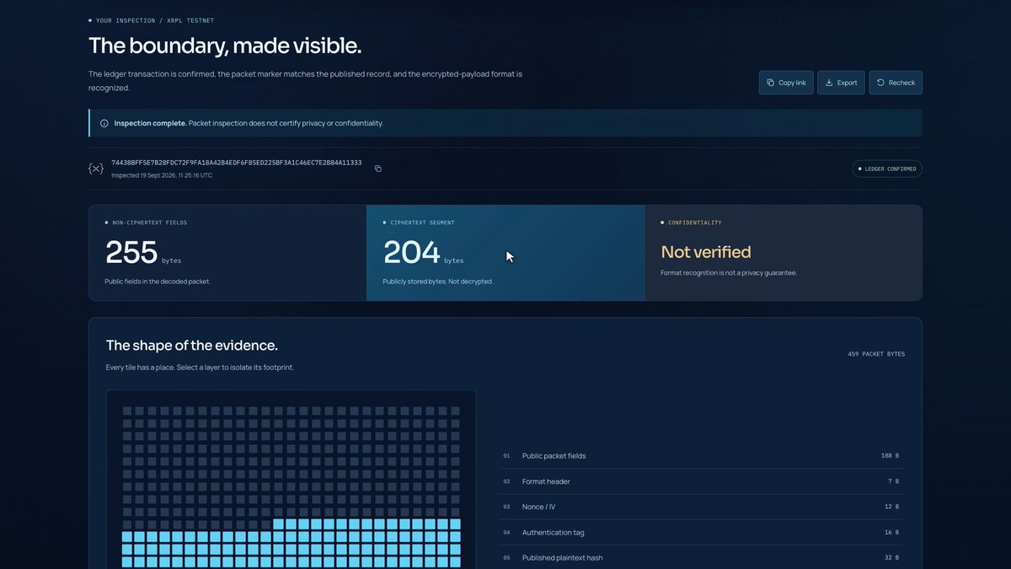Click the 'The shape of the evidence.' heading
Image resolution: width=1011 pixels, height=569 pixels.
pyautogui.click(x=192, y=346)
